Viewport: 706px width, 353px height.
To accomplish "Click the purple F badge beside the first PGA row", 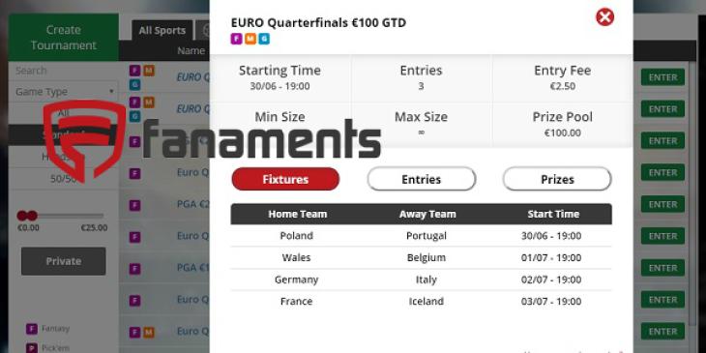I will coord(134,205).
